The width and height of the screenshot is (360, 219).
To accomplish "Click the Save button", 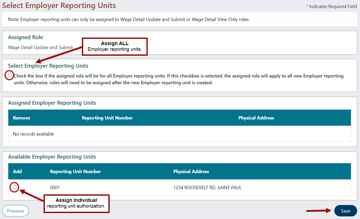I will coord(345,211).
